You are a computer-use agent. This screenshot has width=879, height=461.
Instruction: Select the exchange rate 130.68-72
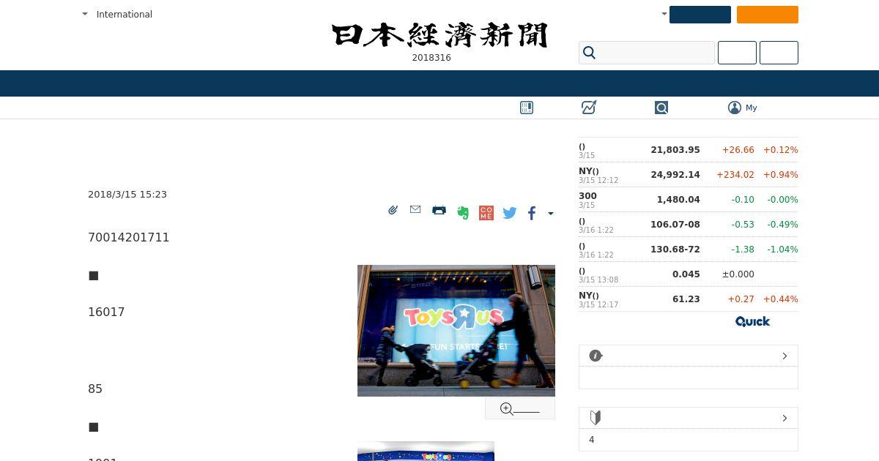[675, 250]
